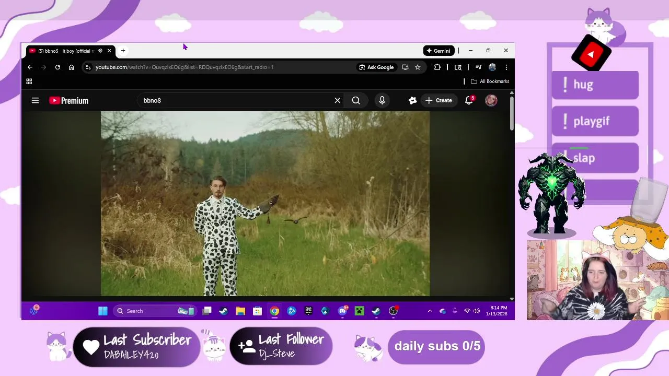Run the YouTube search magnifier button

click(356, 100)
